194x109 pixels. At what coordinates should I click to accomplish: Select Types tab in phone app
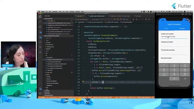[x=166, y=28]
